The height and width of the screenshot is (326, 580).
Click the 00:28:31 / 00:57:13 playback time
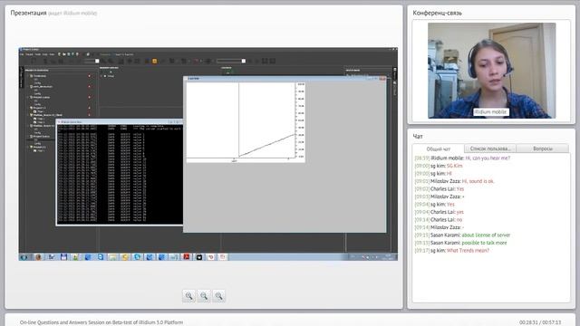pos(540,322)
